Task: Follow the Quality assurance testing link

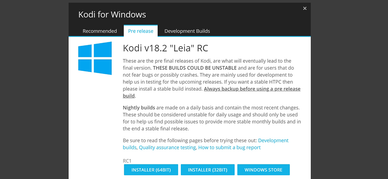Action: coord(167,148)
